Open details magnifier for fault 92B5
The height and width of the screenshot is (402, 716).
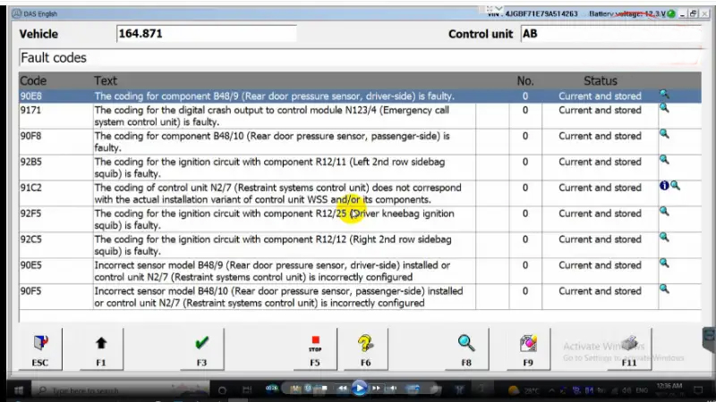pyautogui.click(x=664, y=160)
